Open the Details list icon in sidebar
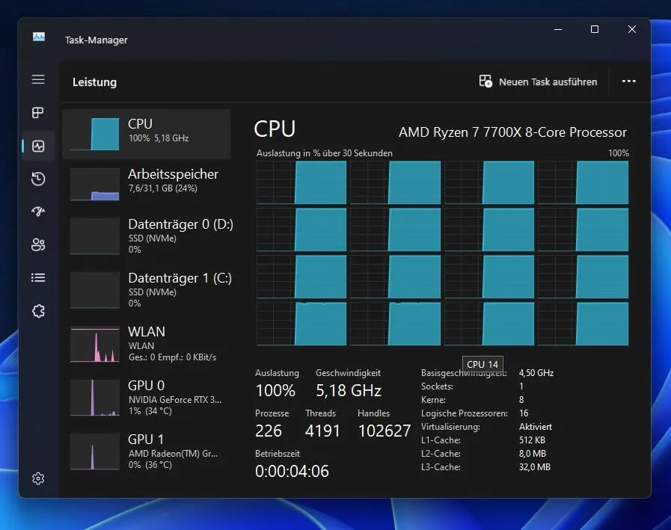This screenshot has height=530, width=671. (38, 277)
